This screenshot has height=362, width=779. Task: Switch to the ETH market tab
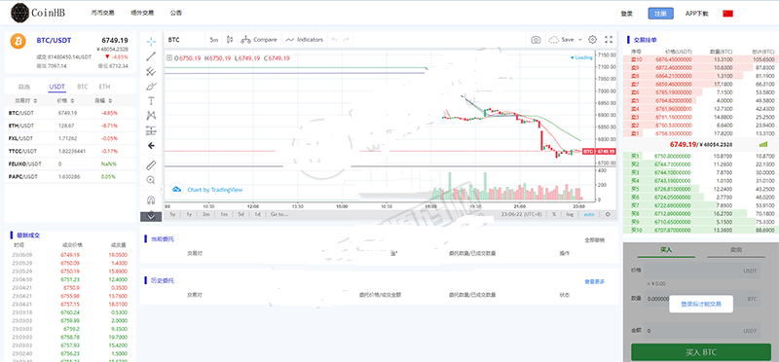click(104, 87)
